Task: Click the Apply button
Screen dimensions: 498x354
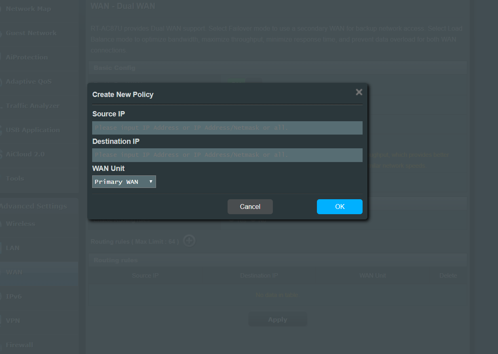Action: click(x=278, y=320)
